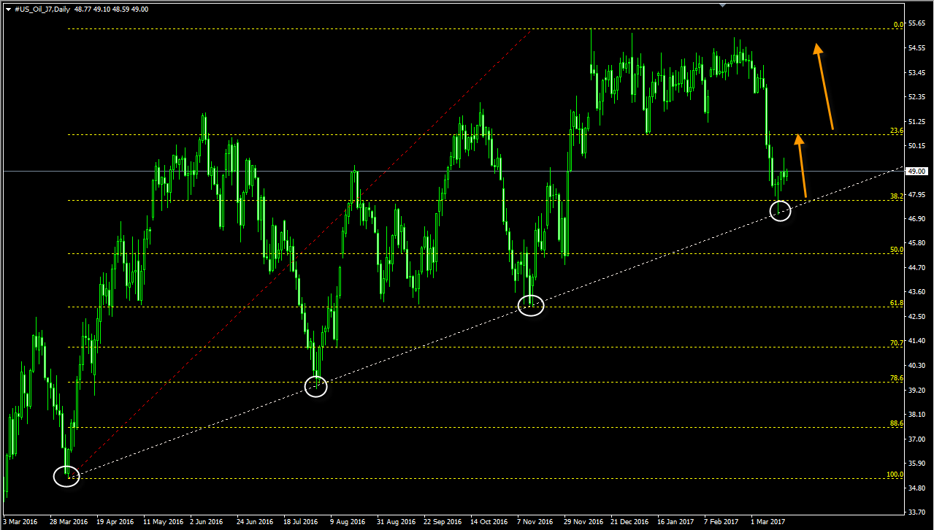Viewport: 934px width, 530px height.
Task: Click the 9 Aug 2016 date label
Action: 347,522
